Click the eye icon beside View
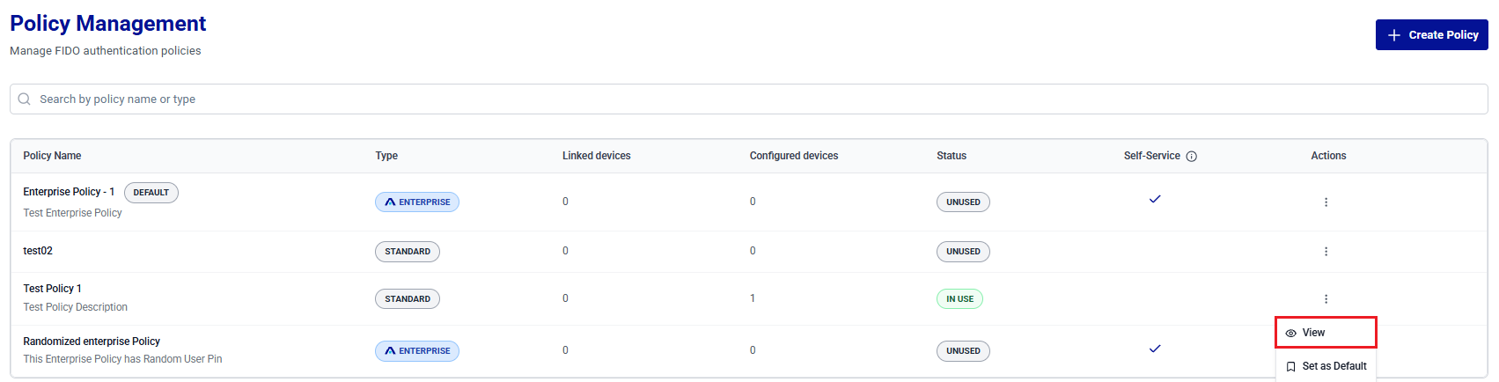 (1291, 334)
